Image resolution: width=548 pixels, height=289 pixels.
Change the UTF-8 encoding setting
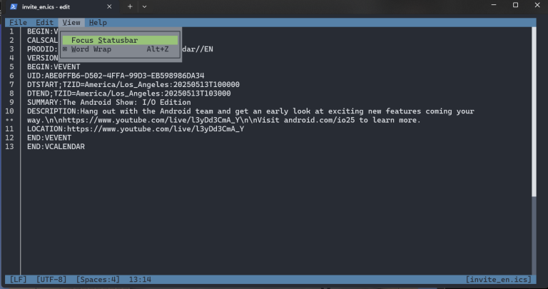tap(51, 280)
